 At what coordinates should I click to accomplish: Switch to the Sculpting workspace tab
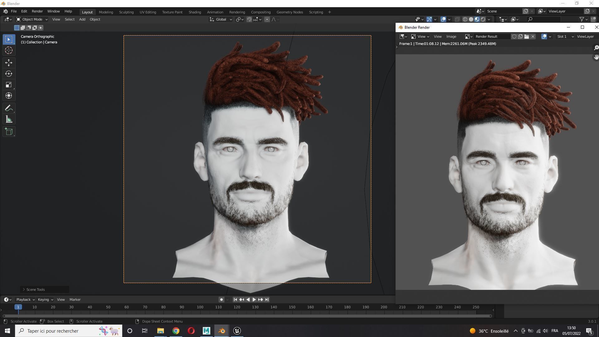click(x=126, y=12)
